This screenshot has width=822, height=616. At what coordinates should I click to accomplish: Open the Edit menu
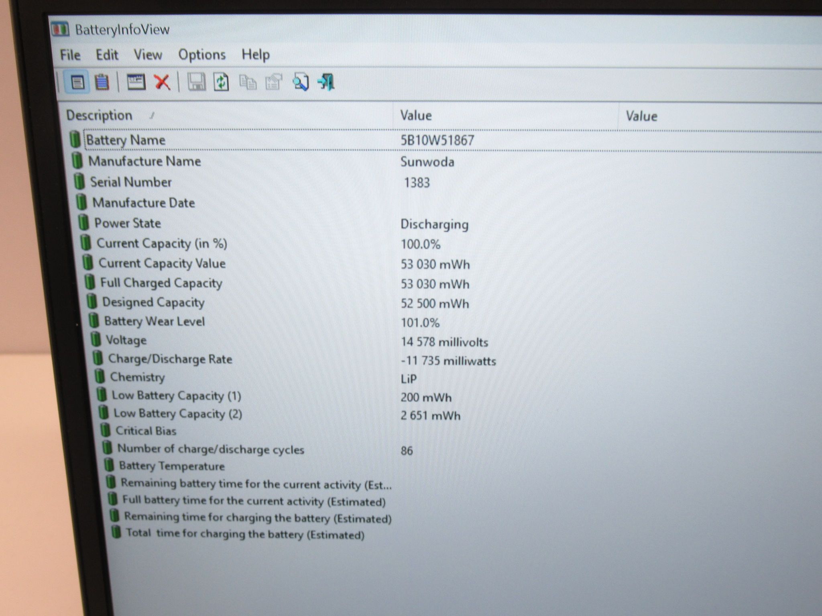coord(107,55)
